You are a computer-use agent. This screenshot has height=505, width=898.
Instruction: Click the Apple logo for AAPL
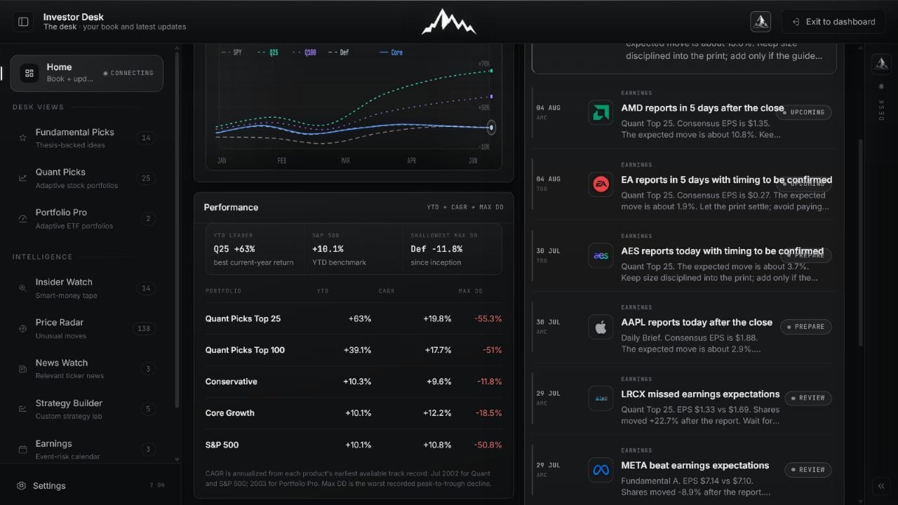pos(601,328)
